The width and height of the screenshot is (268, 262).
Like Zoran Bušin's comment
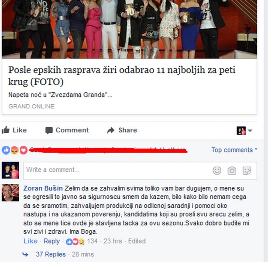click(31, 241)
